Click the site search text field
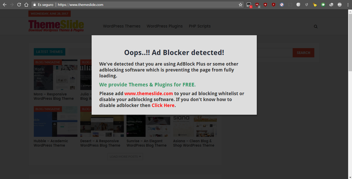Screen dimensions: 352x179 (275, 53)
